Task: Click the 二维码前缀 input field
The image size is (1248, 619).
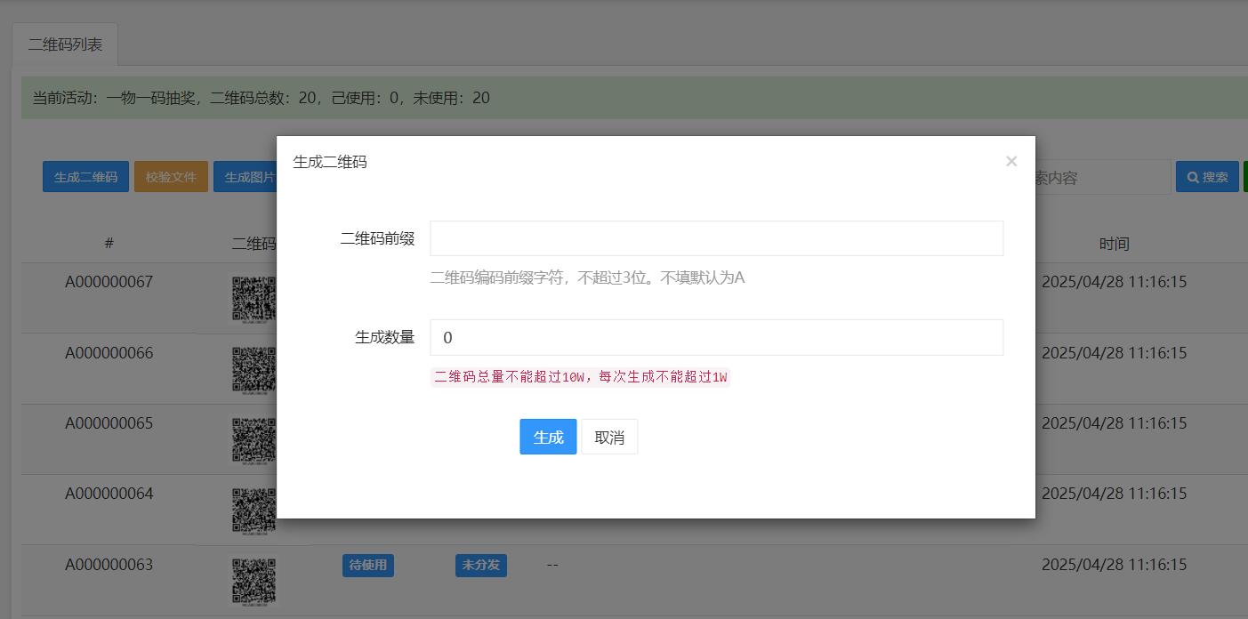Action: point(716,238)
